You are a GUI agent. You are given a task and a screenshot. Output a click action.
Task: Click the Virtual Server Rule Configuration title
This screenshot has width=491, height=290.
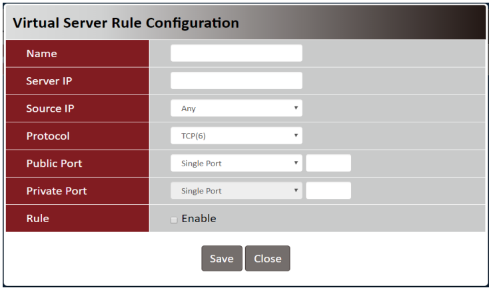pyautogui.click(x=126, y=23)
